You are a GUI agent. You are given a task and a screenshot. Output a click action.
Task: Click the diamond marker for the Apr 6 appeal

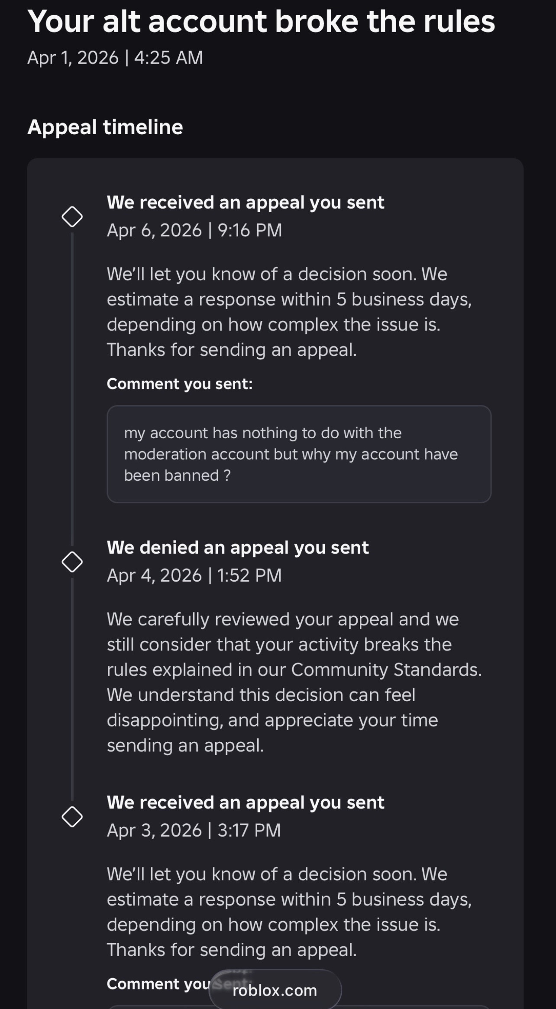72,217
